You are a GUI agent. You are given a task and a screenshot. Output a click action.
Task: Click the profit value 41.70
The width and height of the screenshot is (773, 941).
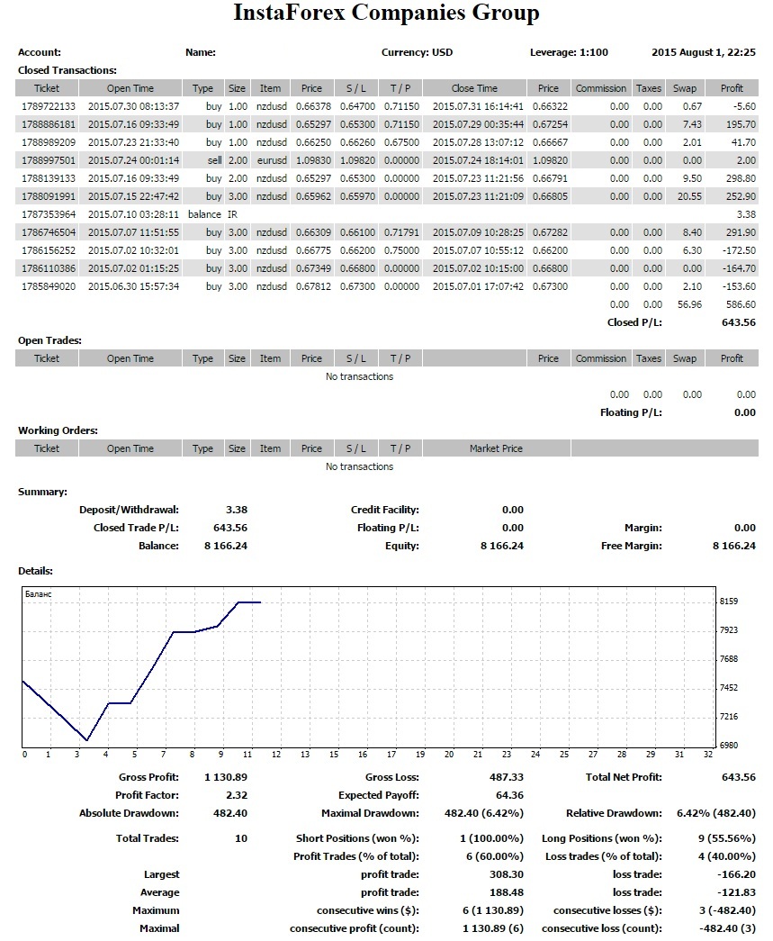[x=743, y=142]
